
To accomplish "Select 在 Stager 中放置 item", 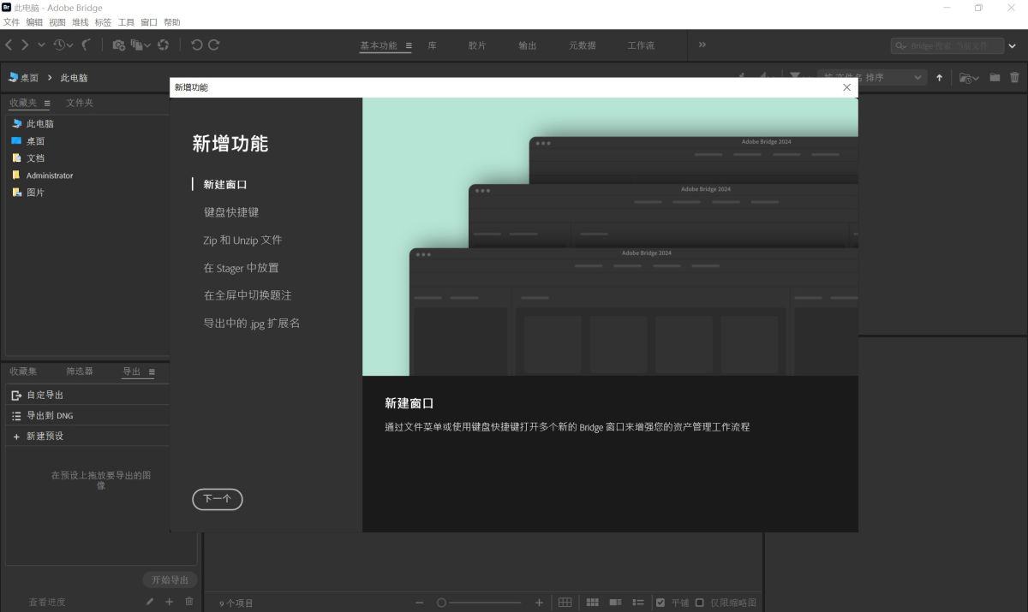I will tap(241, 268).
